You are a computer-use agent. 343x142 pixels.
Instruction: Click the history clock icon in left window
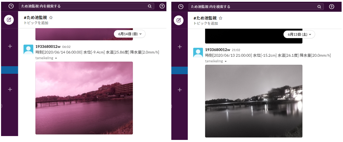[11, 6]
